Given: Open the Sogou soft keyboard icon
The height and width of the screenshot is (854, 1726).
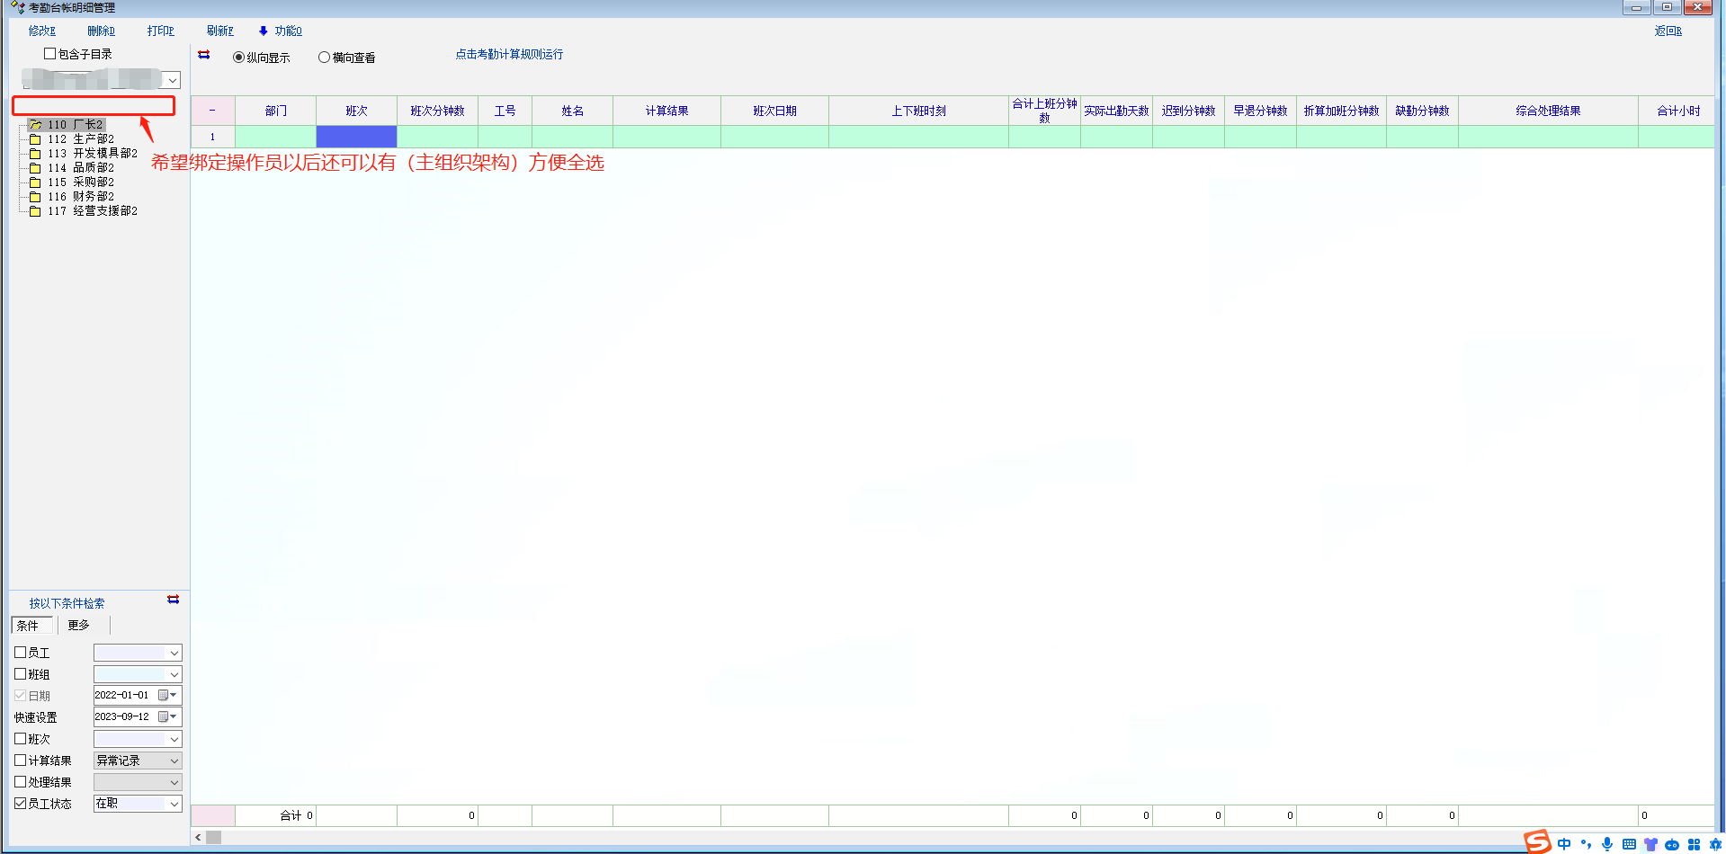Looking at the screenshot, I should click(1629, 844).
